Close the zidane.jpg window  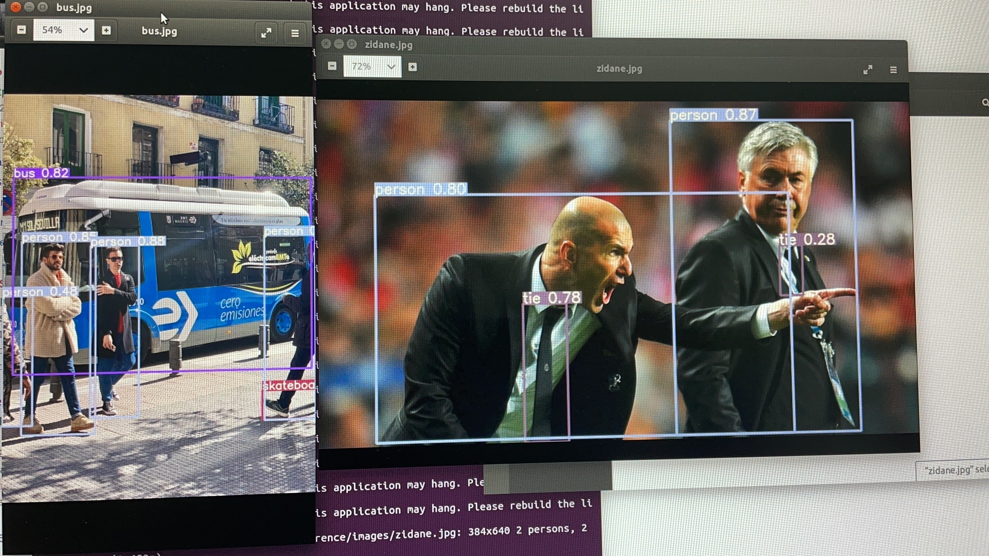(326, 44)
